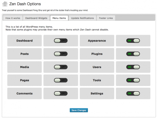Select the Menu Items tab
The image size is (157, 119).
[59, 18]
